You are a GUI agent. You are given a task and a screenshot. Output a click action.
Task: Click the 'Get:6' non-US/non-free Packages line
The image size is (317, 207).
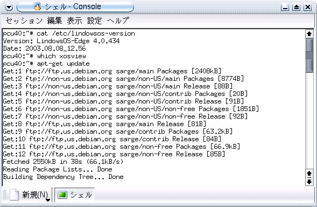click(131, 109)
